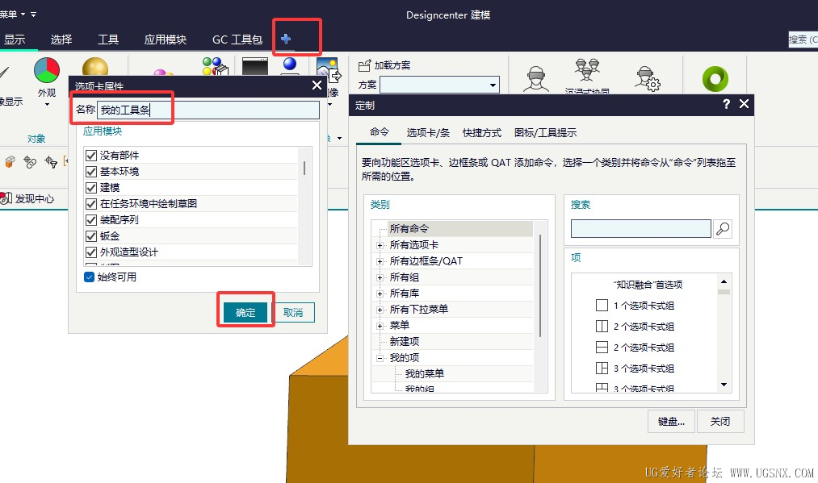Click the magnifier search button in 定制
Screen dimensions: 818x483
(x=723, y=229)
